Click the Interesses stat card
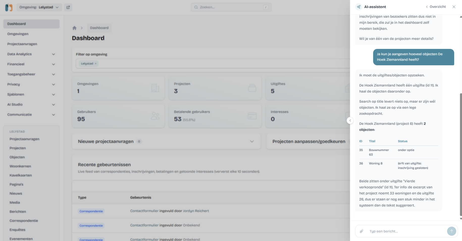This screenshot has width=462, height=241. [x=308, y=116]
